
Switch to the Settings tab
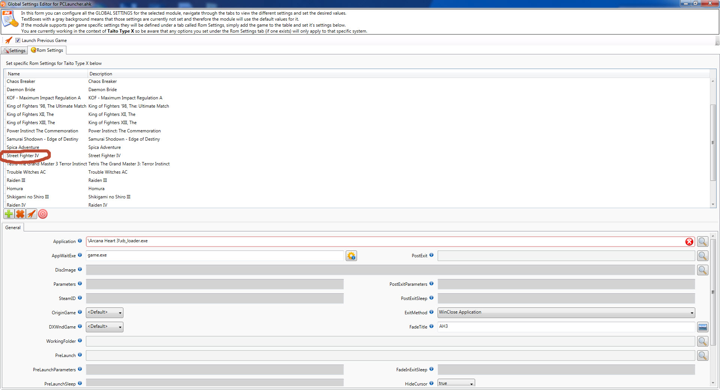point(15,51)
